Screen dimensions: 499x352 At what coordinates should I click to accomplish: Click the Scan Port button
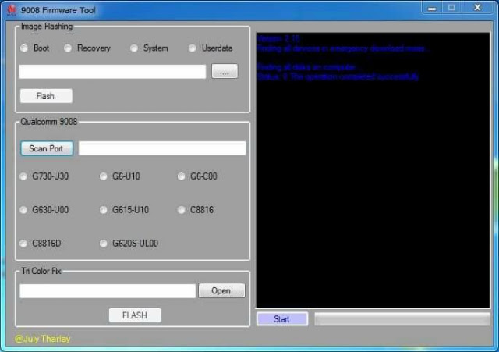click(47, 148)
